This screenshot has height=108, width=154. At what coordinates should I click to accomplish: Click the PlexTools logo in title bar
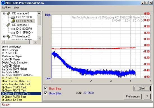(3, 3)
